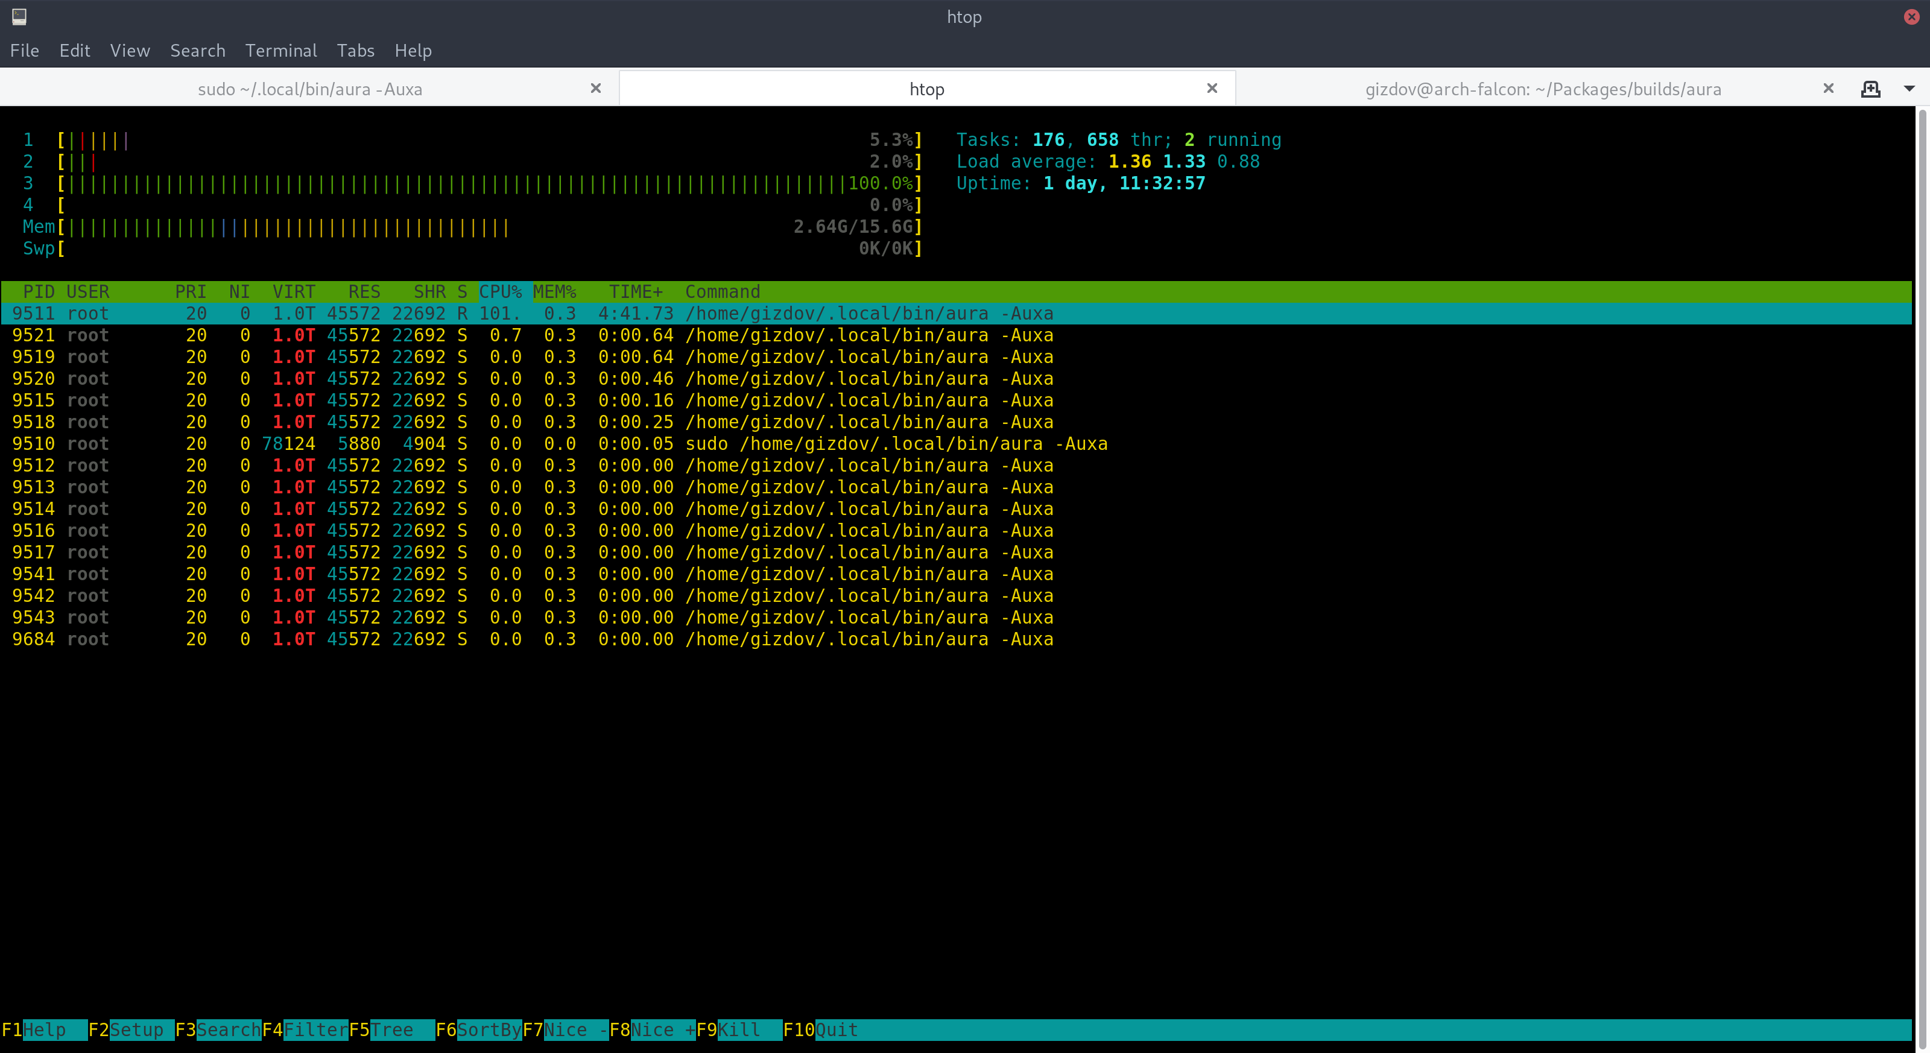This screenshot has height=1053, width=1930.
Task: Open the Help menu
Action: [x=413, y=50]
